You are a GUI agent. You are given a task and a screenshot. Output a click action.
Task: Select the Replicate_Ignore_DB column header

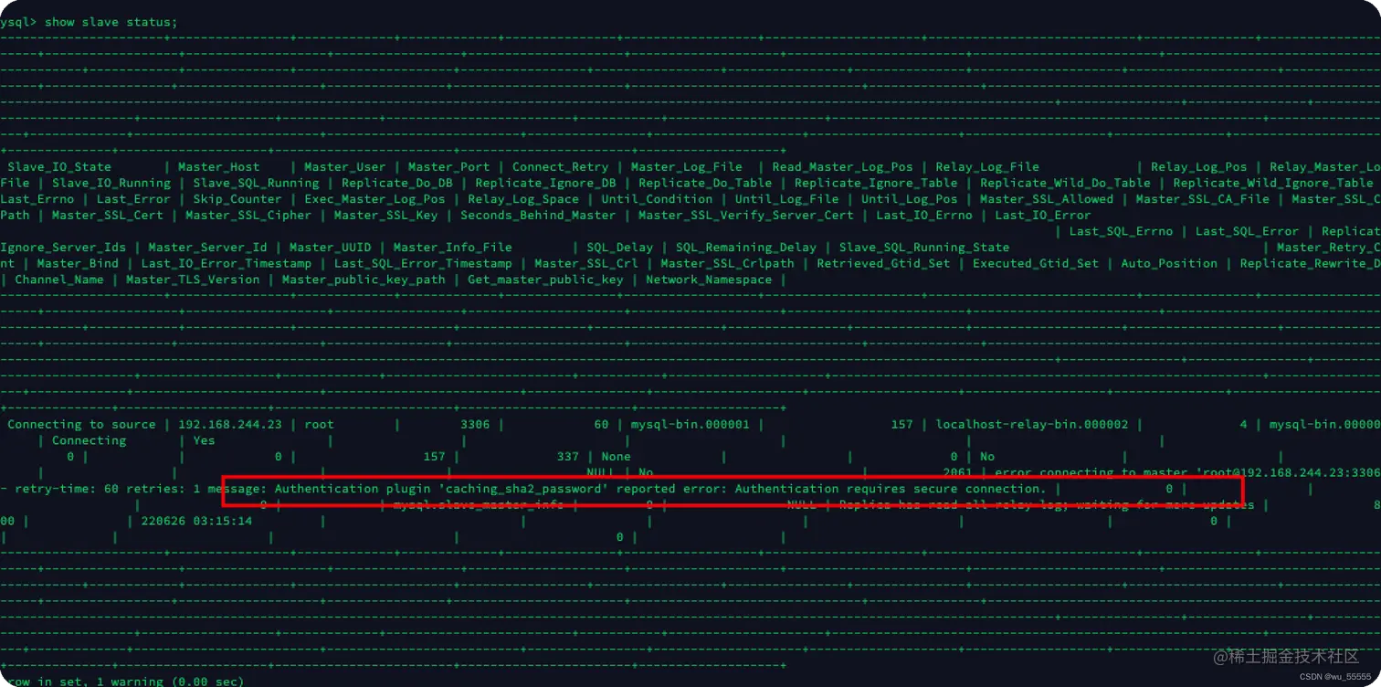point(545,183)
